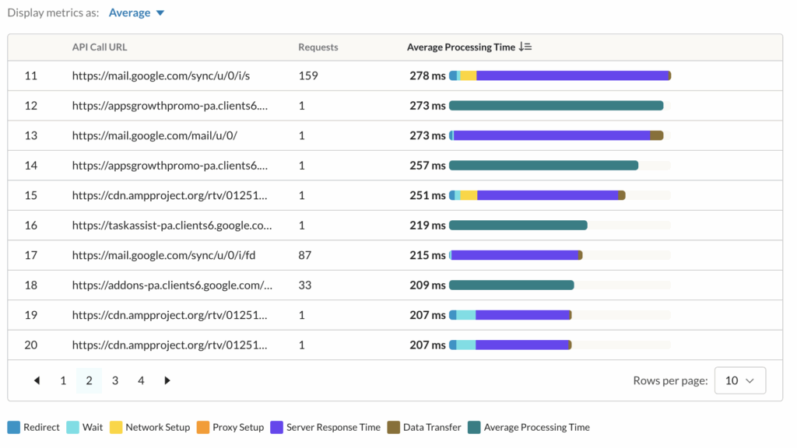Go to page 3

pos(115,380)
